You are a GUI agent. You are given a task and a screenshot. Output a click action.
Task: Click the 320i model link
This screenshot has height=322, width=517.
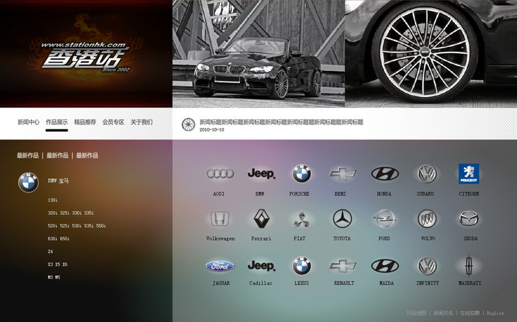[x=52, y=213]
